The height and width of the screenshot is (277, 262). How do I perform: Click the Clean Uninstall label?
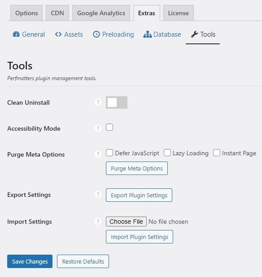tap(28, 102)
